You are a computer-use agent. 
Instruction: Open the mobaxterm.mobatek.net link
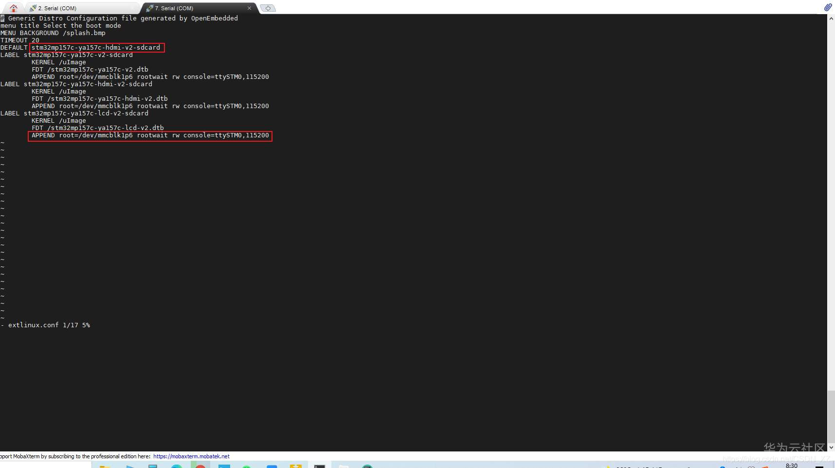point(191,456)
